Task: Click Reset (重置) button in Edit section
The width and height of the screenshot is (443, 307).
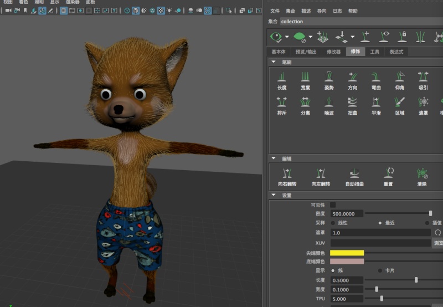Action: click(388, 177)
